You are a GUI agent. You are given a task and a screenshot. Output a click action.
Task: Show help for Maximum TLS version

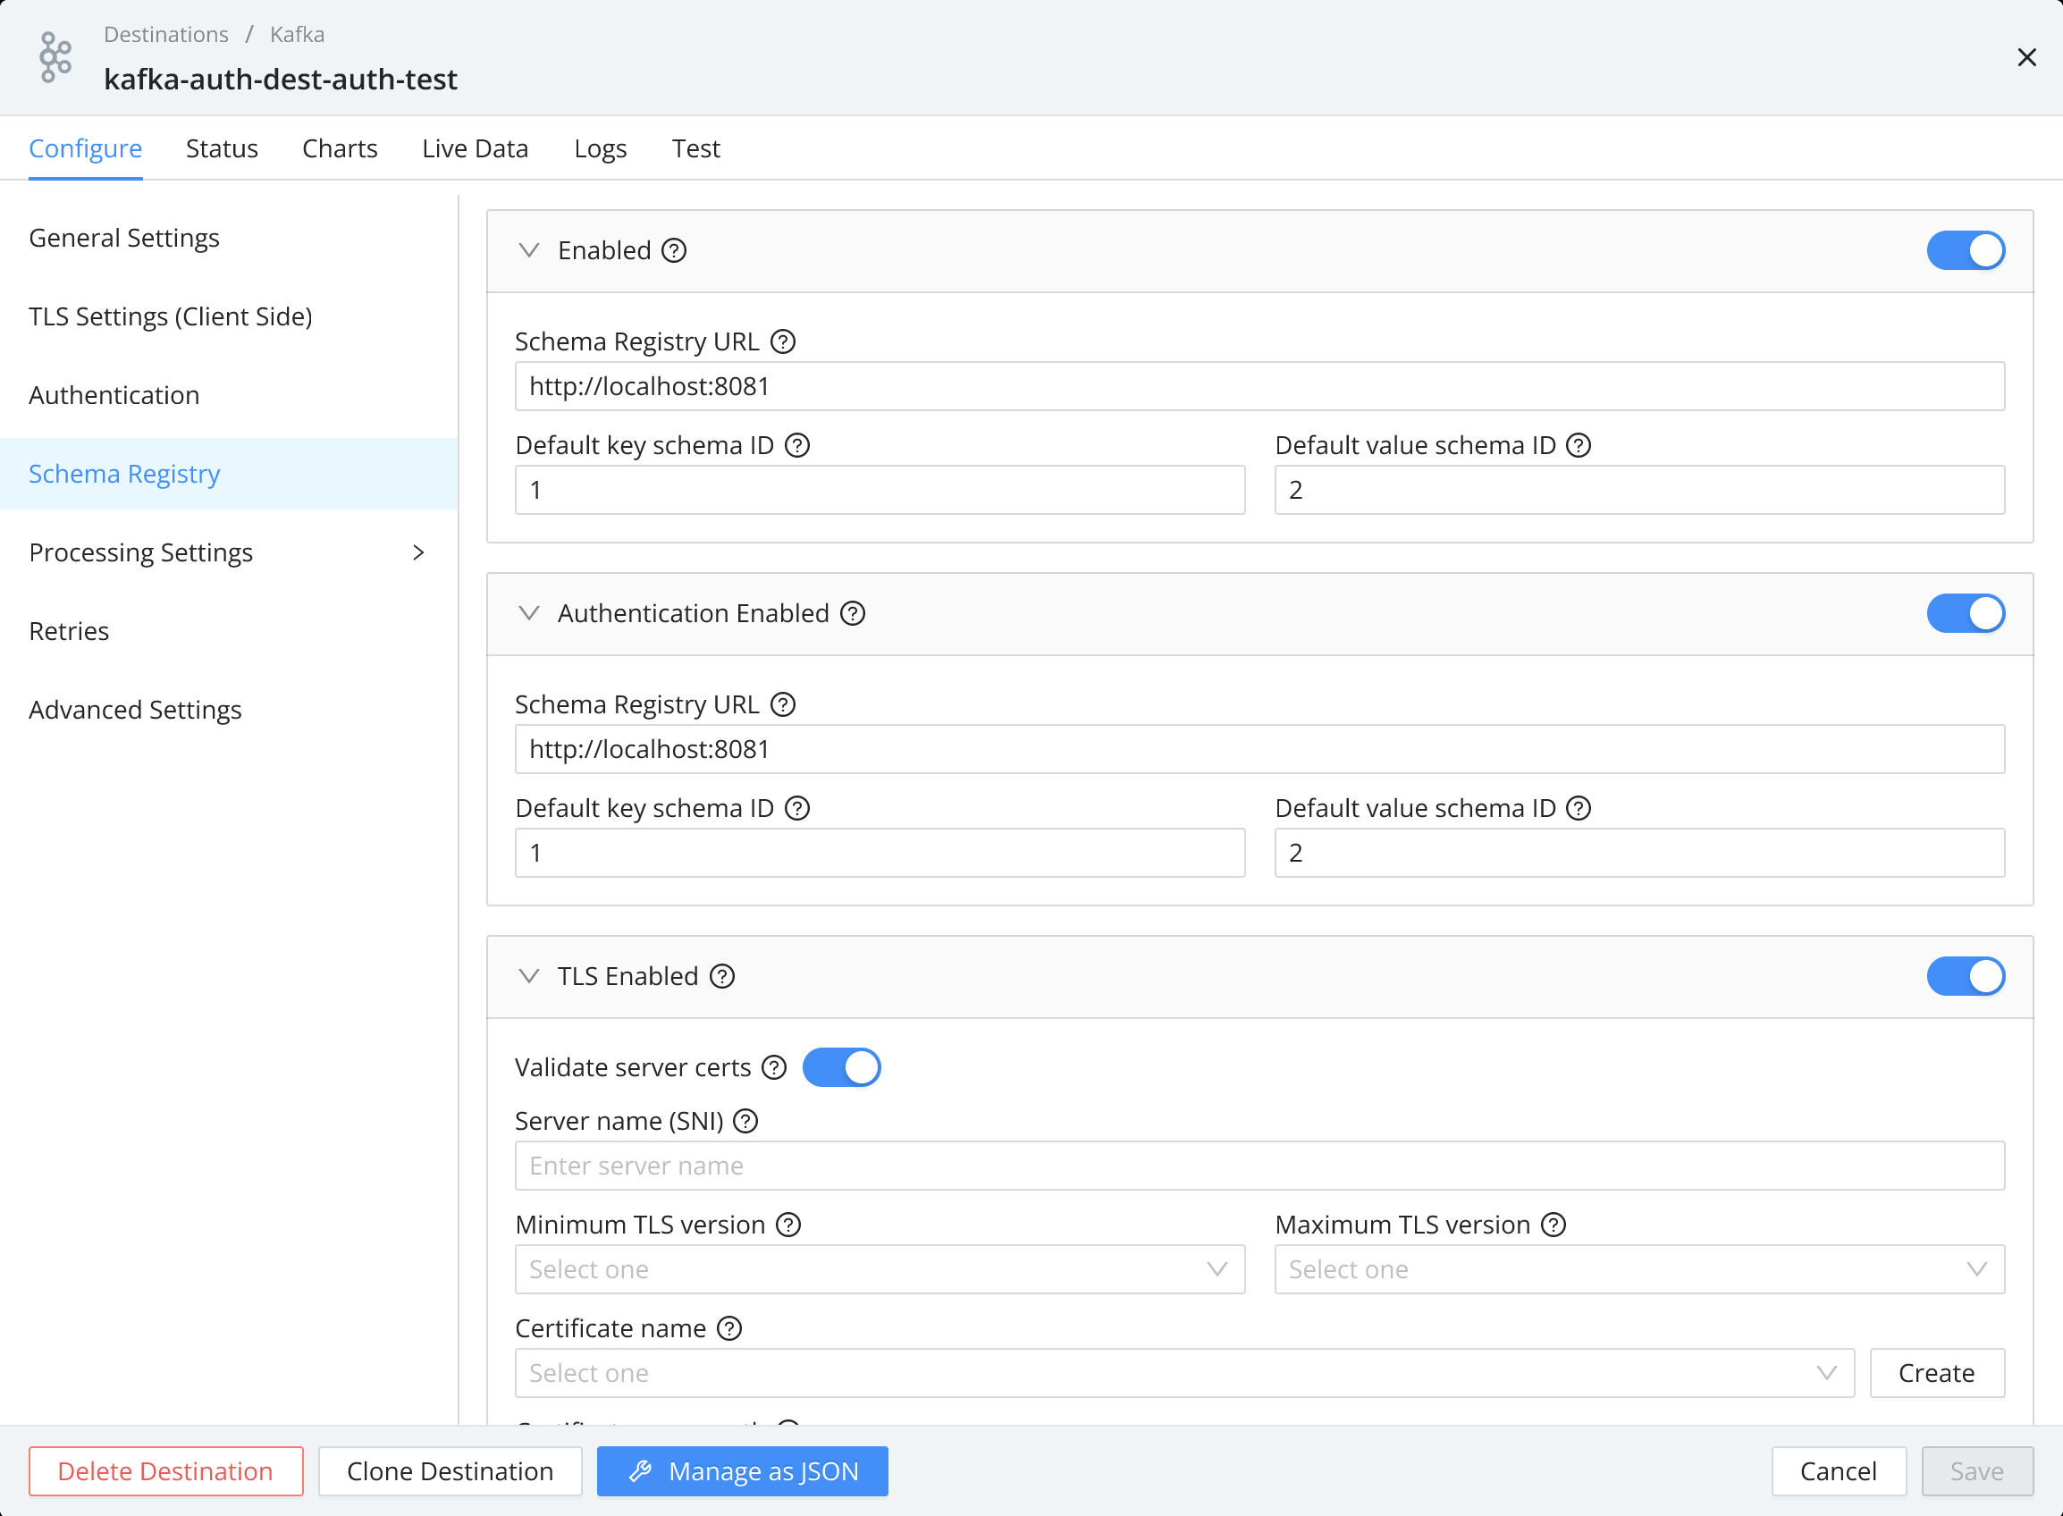click(1553, 1225)
